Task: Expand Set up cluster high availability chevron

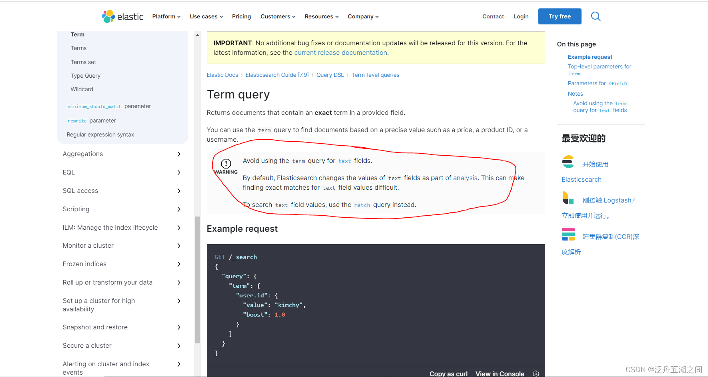Action: tap(179, 301)
